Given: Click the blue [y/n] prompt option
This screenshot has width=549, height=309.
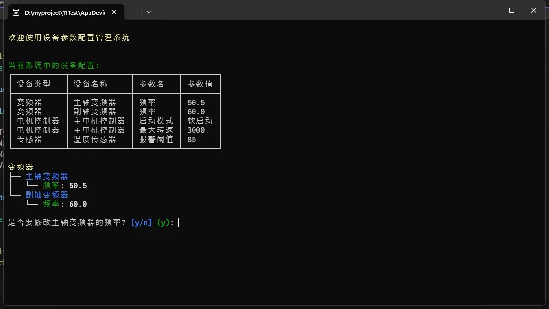Looking at the screenshot, I should 142,223.
